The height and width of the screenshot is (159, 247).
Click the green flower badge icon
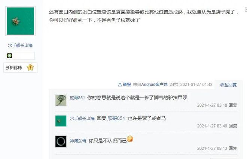point(9,56)
